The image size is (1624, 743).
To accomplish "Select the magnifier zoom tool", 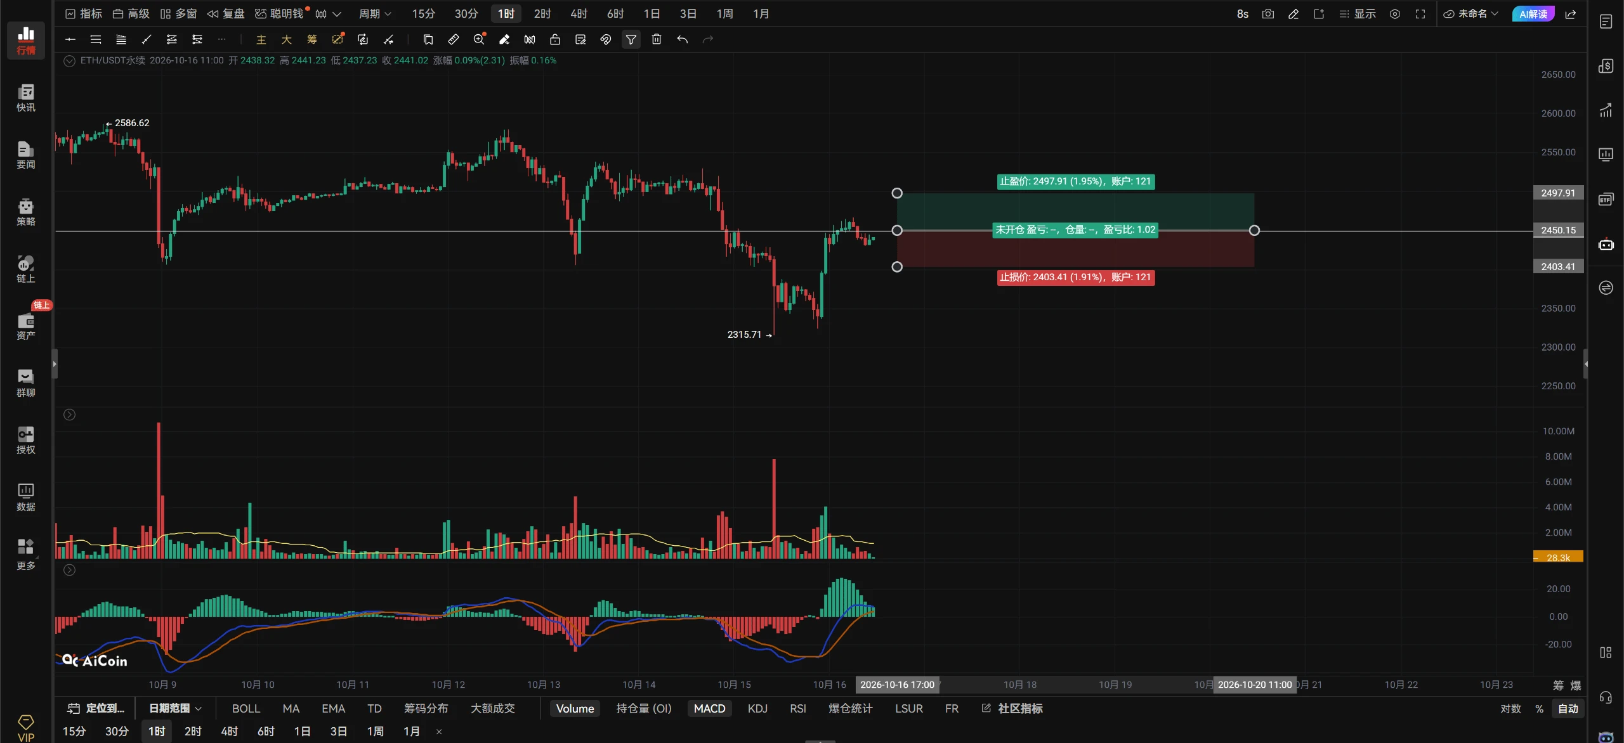I will (x=479, y=39).
